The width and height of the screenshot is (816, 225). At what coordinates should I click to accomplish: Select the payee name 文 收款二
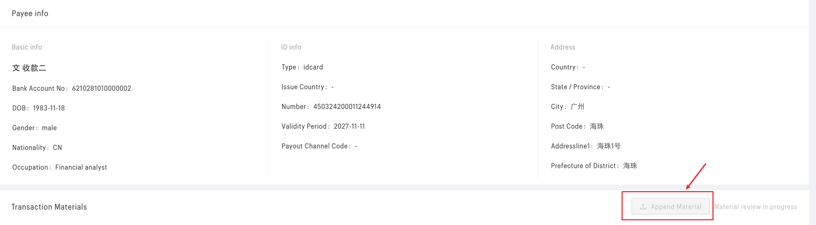[x=29, y=68]
